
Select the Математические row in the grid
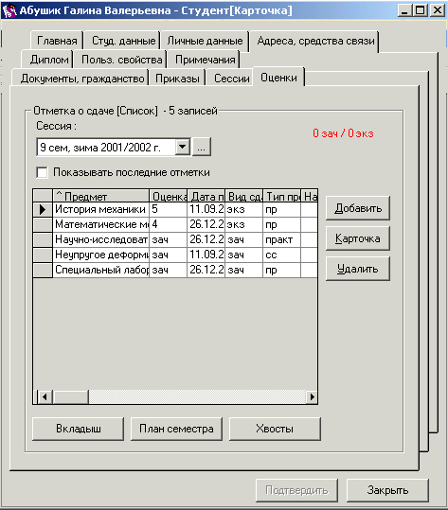point(175,224)
